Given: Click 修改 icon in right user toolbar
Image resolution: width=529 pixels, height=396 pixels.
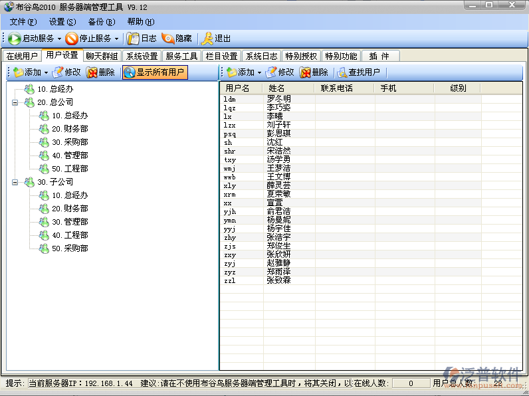Looking at the screenshot, I should 271,72.
